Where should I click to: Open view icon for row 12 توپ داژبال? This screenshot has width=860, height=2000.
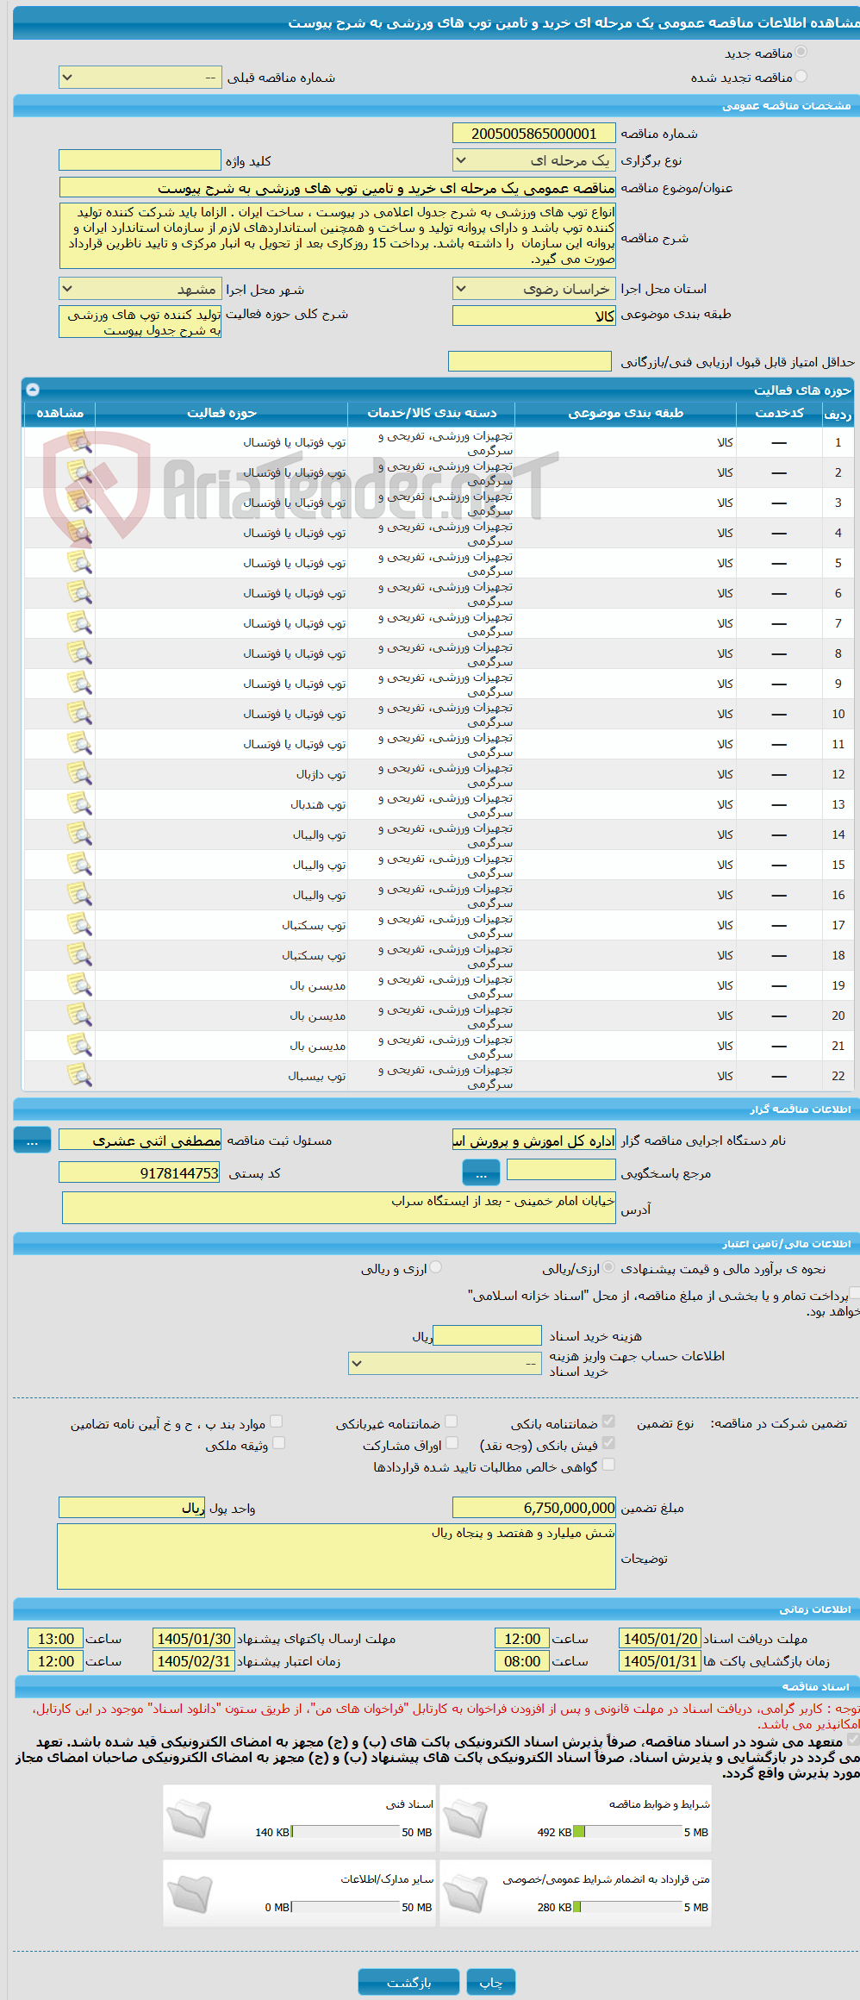coord(79,774)
